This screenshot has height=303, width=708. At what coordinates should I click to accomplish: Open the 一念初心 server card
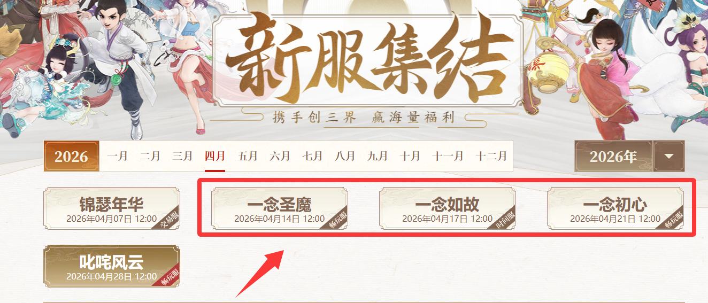pos(615,208)
